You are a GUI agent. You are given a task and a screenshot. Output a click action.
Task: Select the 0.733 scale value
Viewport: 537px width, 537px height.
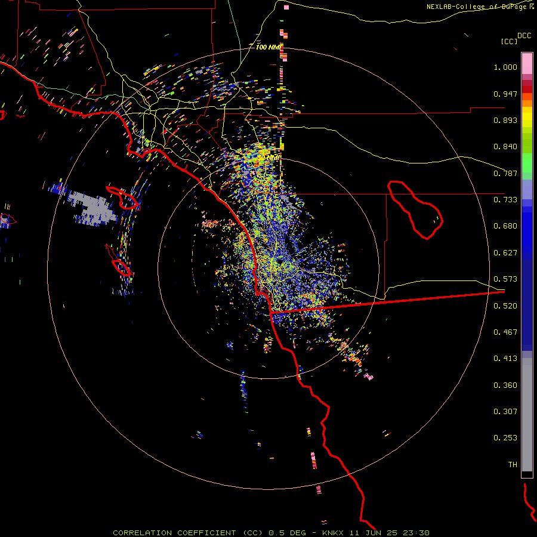tap(505, 200)
